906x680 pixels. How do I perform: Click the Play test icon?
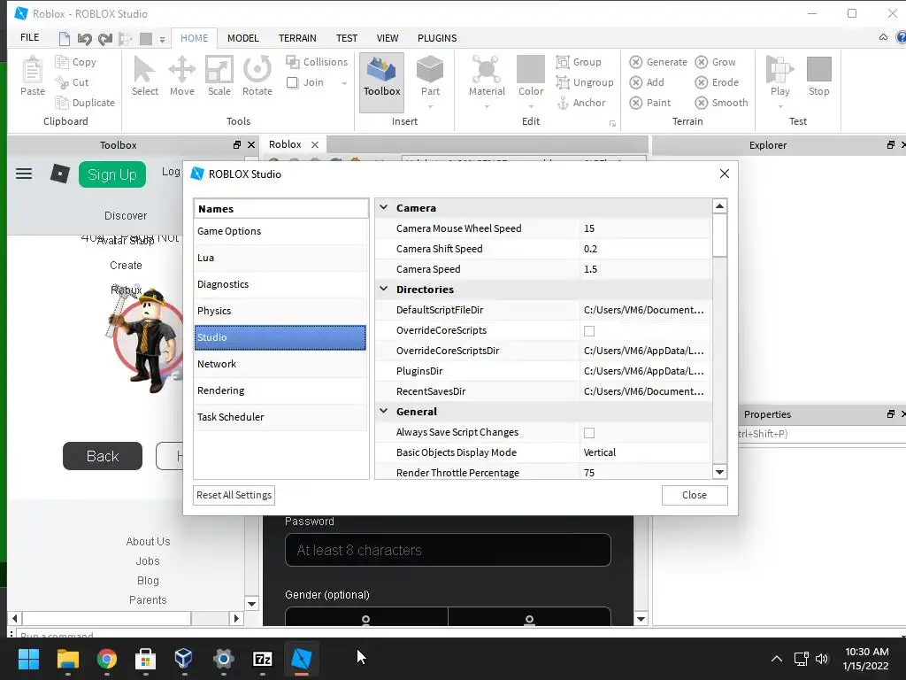(779, 69)
